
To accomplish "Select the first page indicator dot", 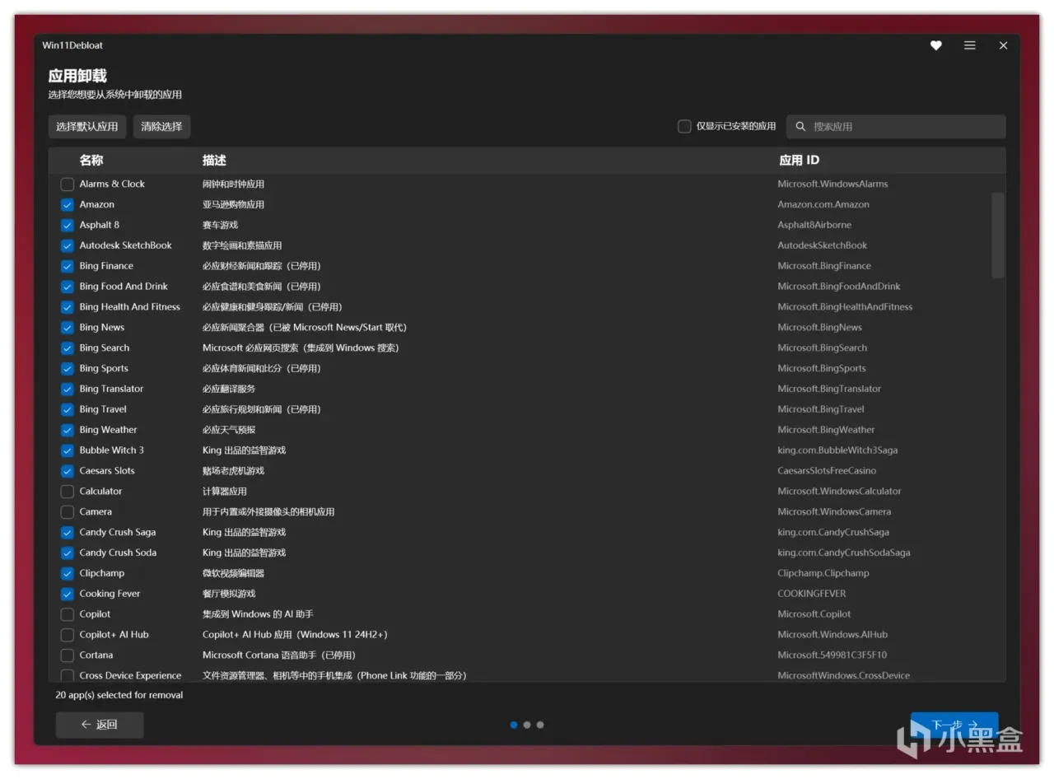I will click(514, 725).
